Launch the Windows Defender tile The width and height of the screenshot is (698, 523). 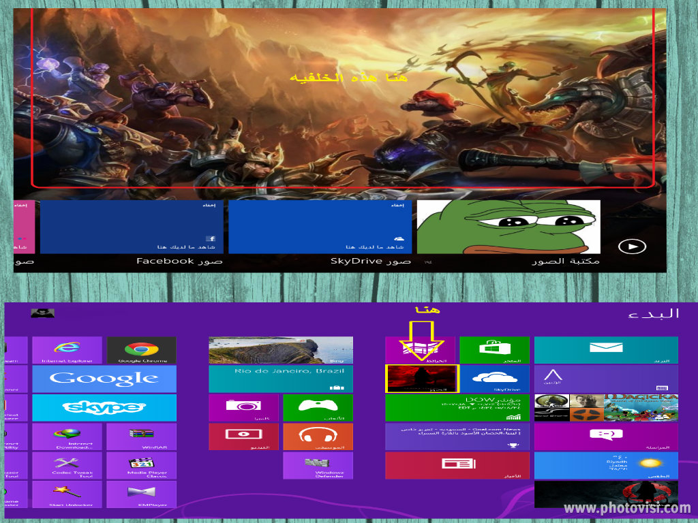click(x=318, y=466)
